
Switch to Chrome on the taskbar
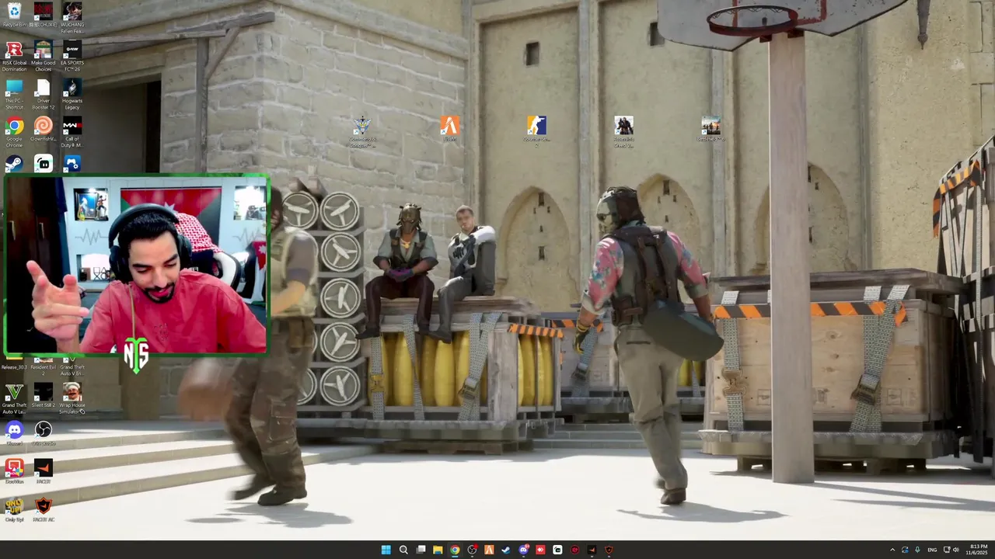[455, 550]
